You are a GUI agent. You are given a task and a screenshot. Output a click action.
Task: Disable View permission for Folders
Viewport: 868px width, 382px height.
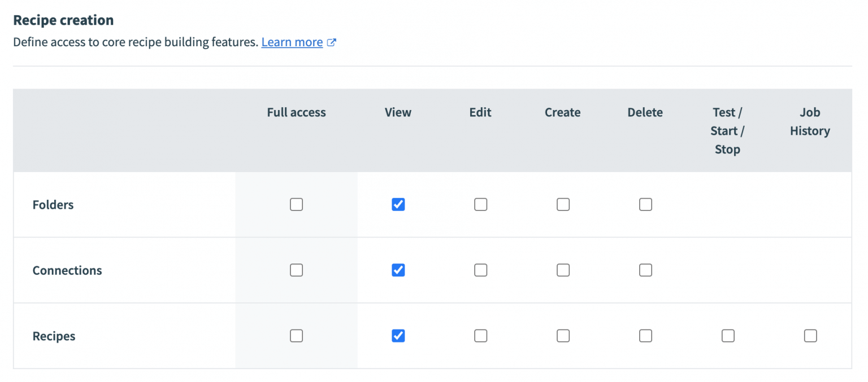(398, 204)
